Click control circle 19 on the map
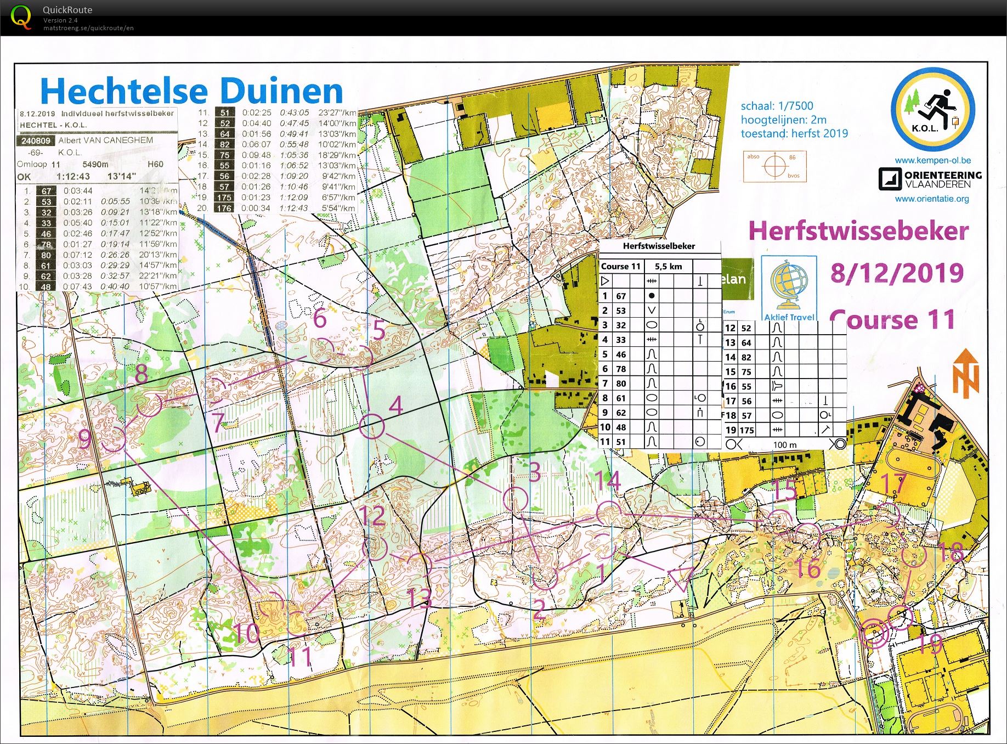Image resolution: width=1007 pixels, height=744 pixels. coord(900,617)
